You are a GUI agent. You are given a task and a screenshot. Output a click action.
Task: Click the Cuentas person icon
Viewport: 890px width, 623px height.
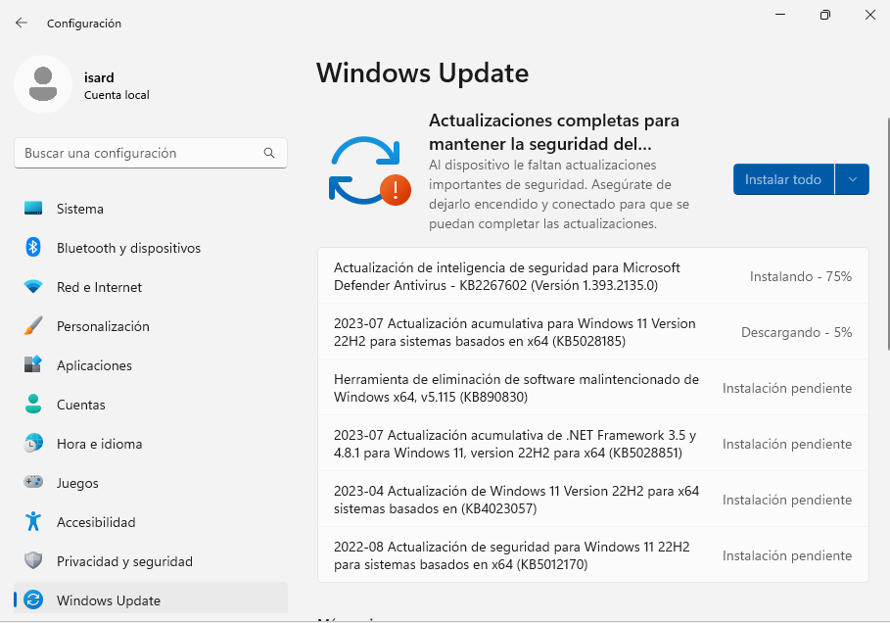click(33, 405)
